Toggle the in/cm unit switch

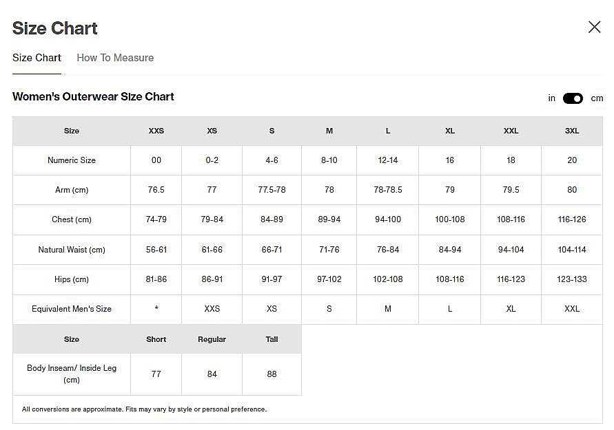pyautogui.click(x=573, y=98)
